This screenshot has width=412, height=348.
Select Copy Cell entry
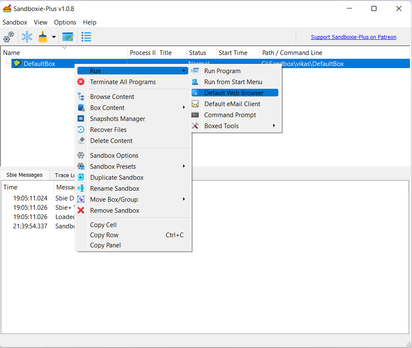[x=133, y=225]
